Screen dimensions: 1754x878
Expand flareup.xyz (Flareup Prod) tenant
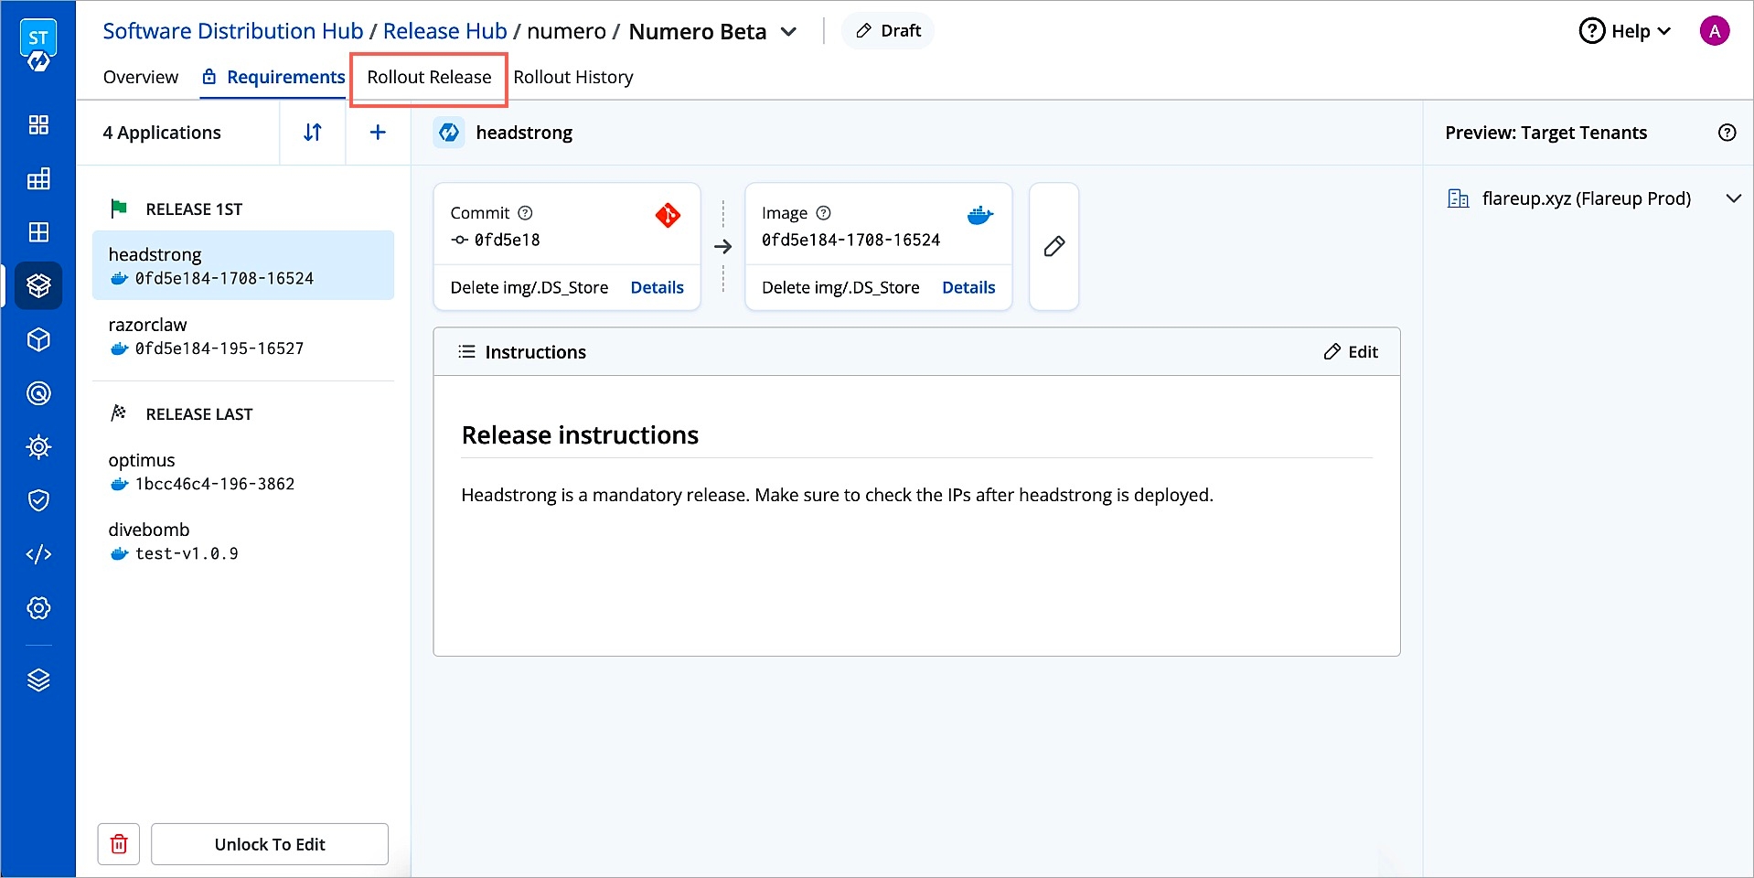[1732, 198]
